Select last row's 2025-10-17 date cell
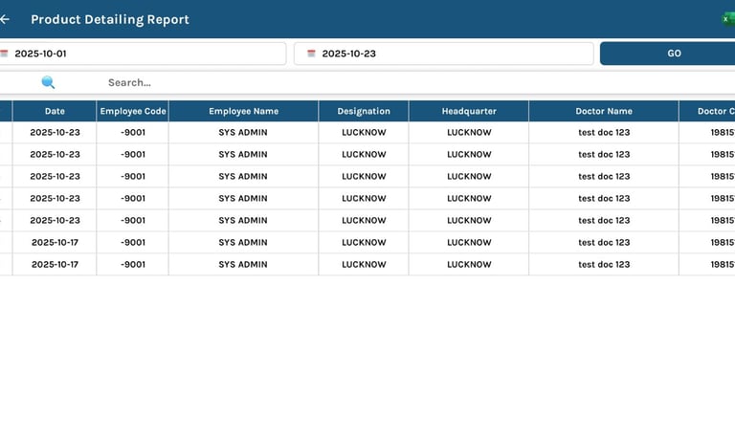This screenshot has height=437, width=735. 55,264
